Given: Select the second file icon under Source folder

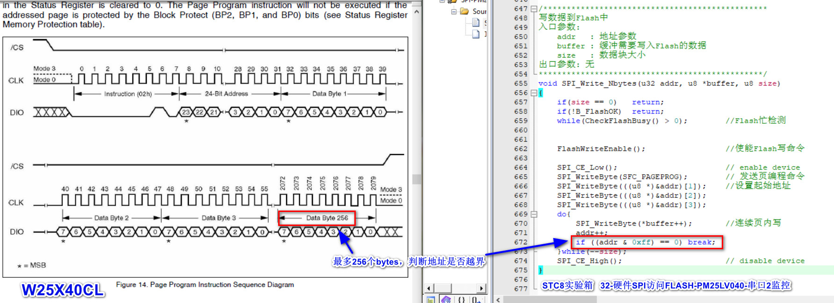Looking at the screenshot, I should 476,34.
